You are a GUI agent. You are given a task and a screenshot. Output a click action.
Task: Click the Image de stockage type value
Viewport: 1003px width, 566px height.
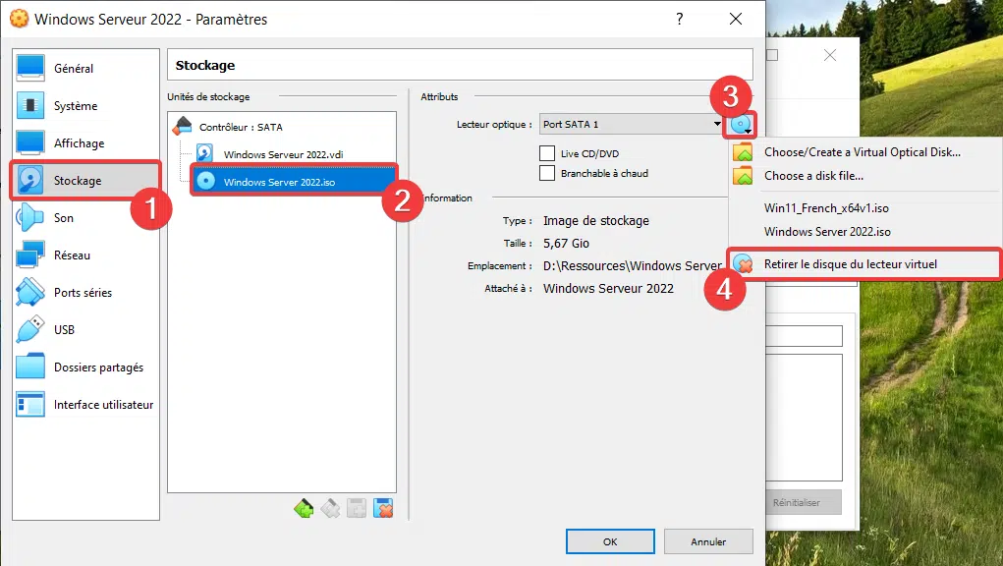click(x=596, y=221)
